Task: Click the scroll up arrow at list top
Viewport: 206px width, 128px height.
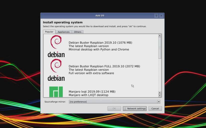Action: (160, 36)
